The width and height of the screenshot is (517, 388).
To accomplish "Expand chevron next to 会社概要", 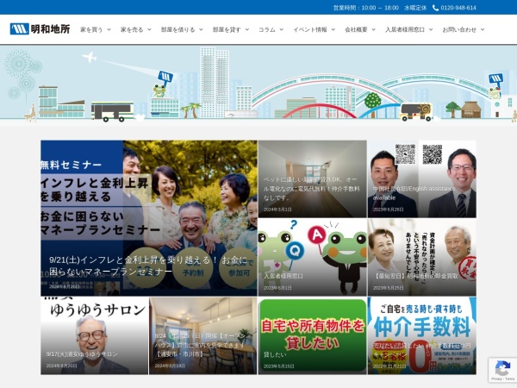I will 374,29.
